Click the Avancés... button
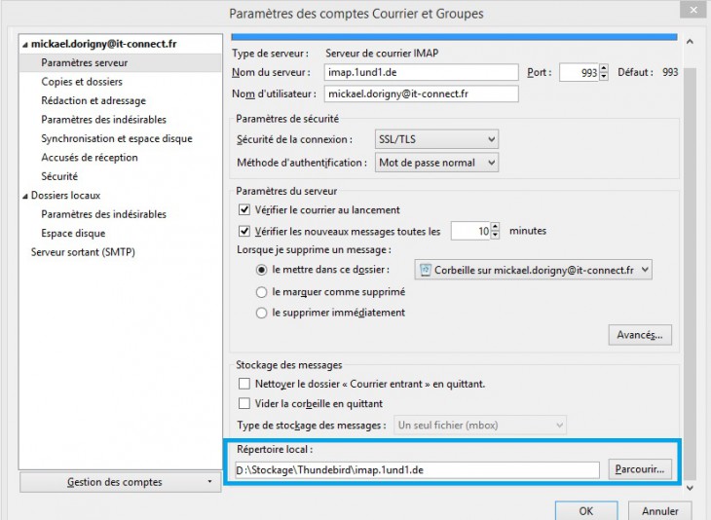 click(640, 335)
